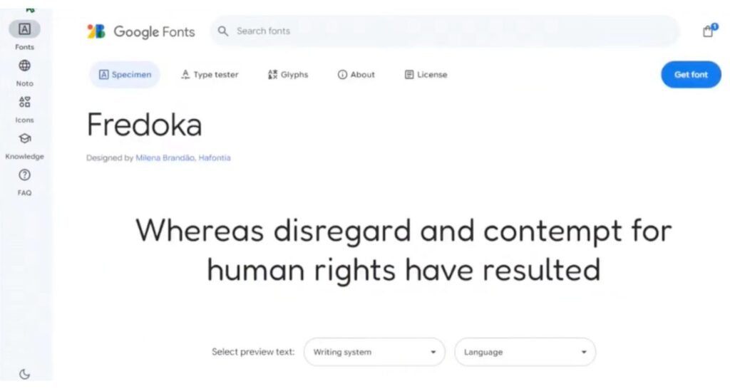Open the FAQ question mark icon
The width and height of the screenshot is (730, 389).
[x=25, y=175]
